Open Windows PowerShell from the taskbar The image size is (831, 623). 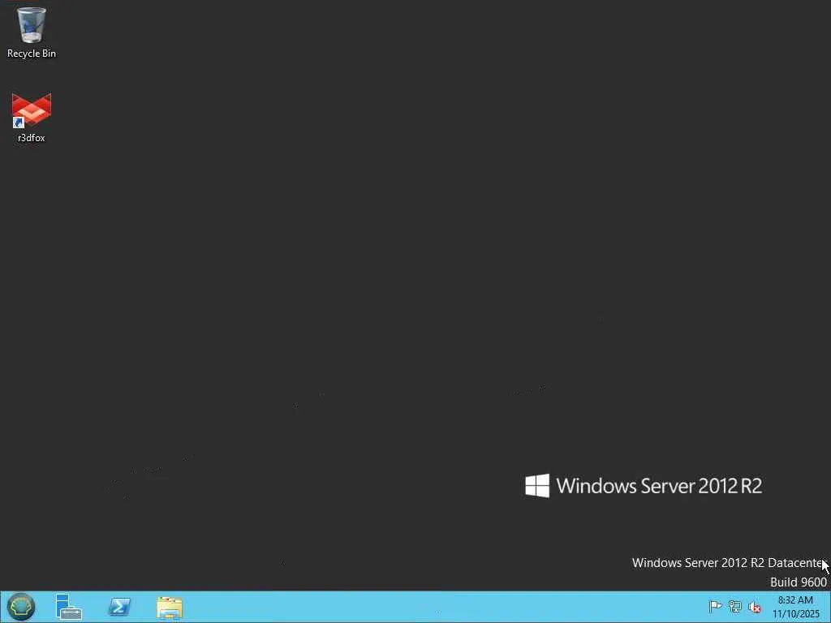(119, 607)
